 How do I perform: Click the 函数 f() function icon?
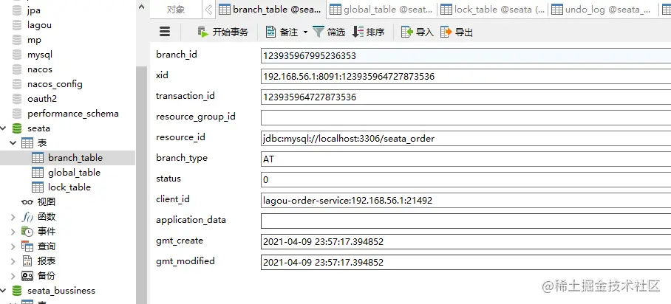coord(27,217)
